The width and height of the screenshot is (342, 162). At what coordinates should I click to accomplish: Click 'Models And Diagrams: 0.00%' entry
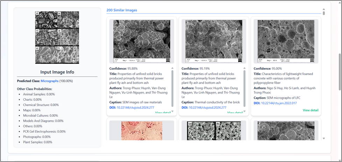43,121
